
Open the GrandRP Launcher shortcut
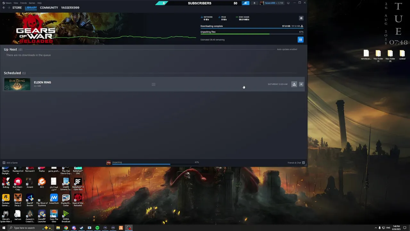(x=42, y=216)
